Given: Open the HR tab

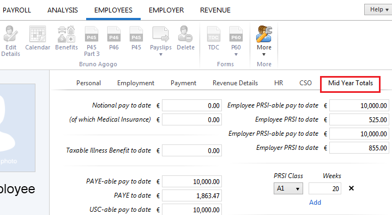Looking at the screenshot, I should click(279, 83).
